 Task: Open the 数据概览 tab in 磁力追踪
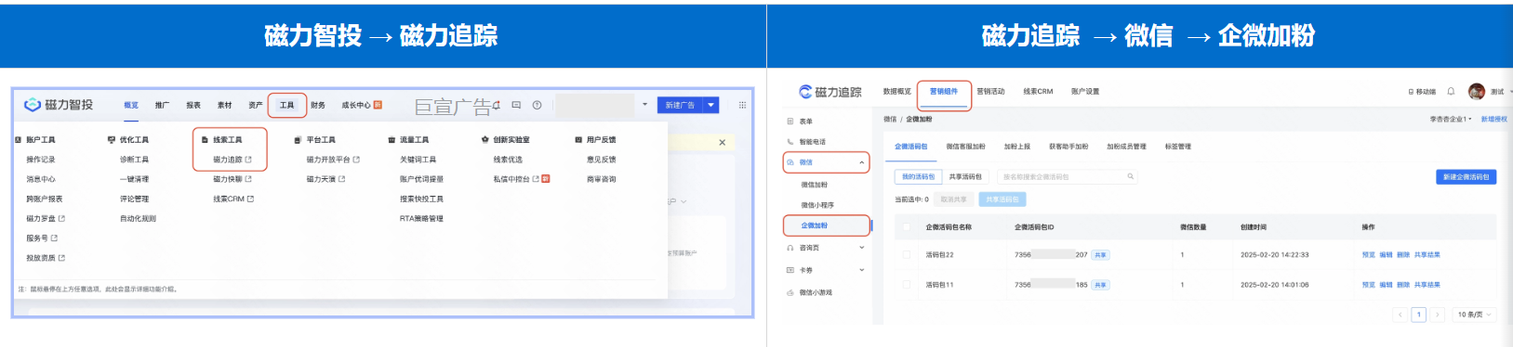tap(897, 91)
